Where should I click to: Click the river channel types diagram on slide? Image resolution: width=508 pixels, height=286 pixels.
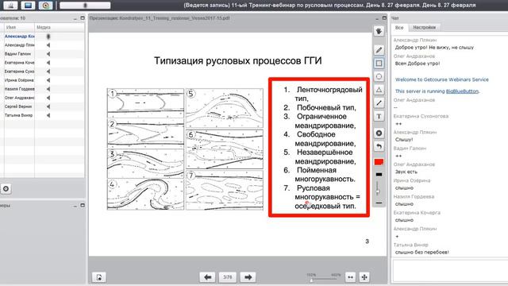coord(185,149)
